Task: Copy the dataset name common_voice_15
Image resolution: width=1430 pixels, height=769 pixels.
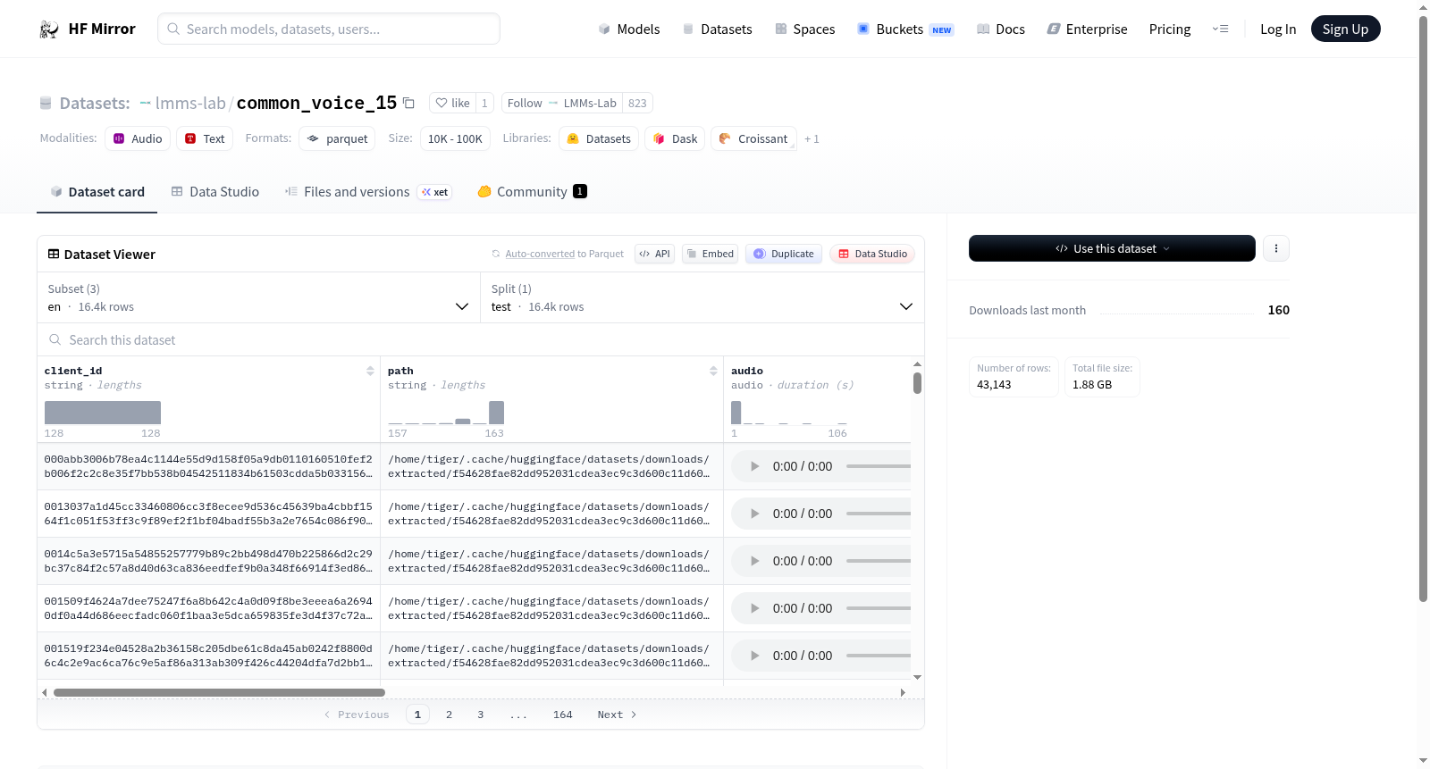Action: (408, 103)
